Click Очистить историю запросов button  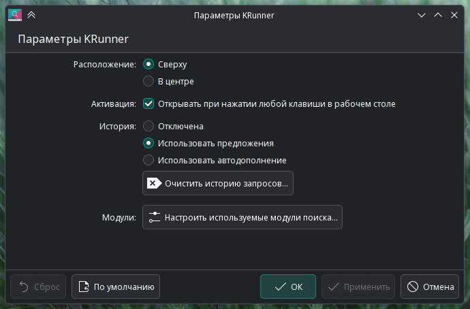218,183
